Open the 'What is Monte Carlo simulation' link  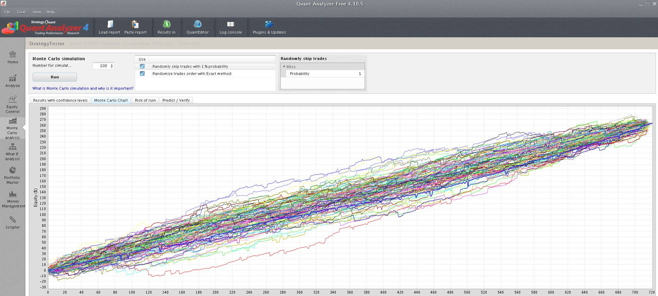point(83,88)
